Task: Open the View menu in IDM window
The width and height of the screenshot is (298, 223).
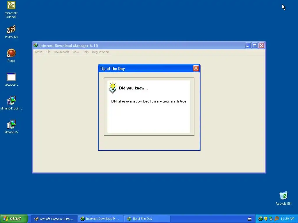Action: click(76, 52)
